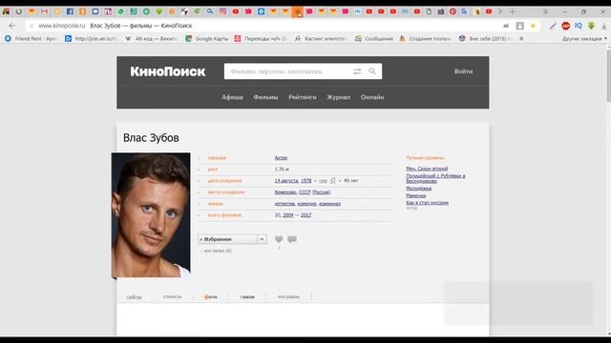This screenshot has height=343, width=611.
Task: Switch to the Facebook browser tab
Action: click(x=70, y=11)
